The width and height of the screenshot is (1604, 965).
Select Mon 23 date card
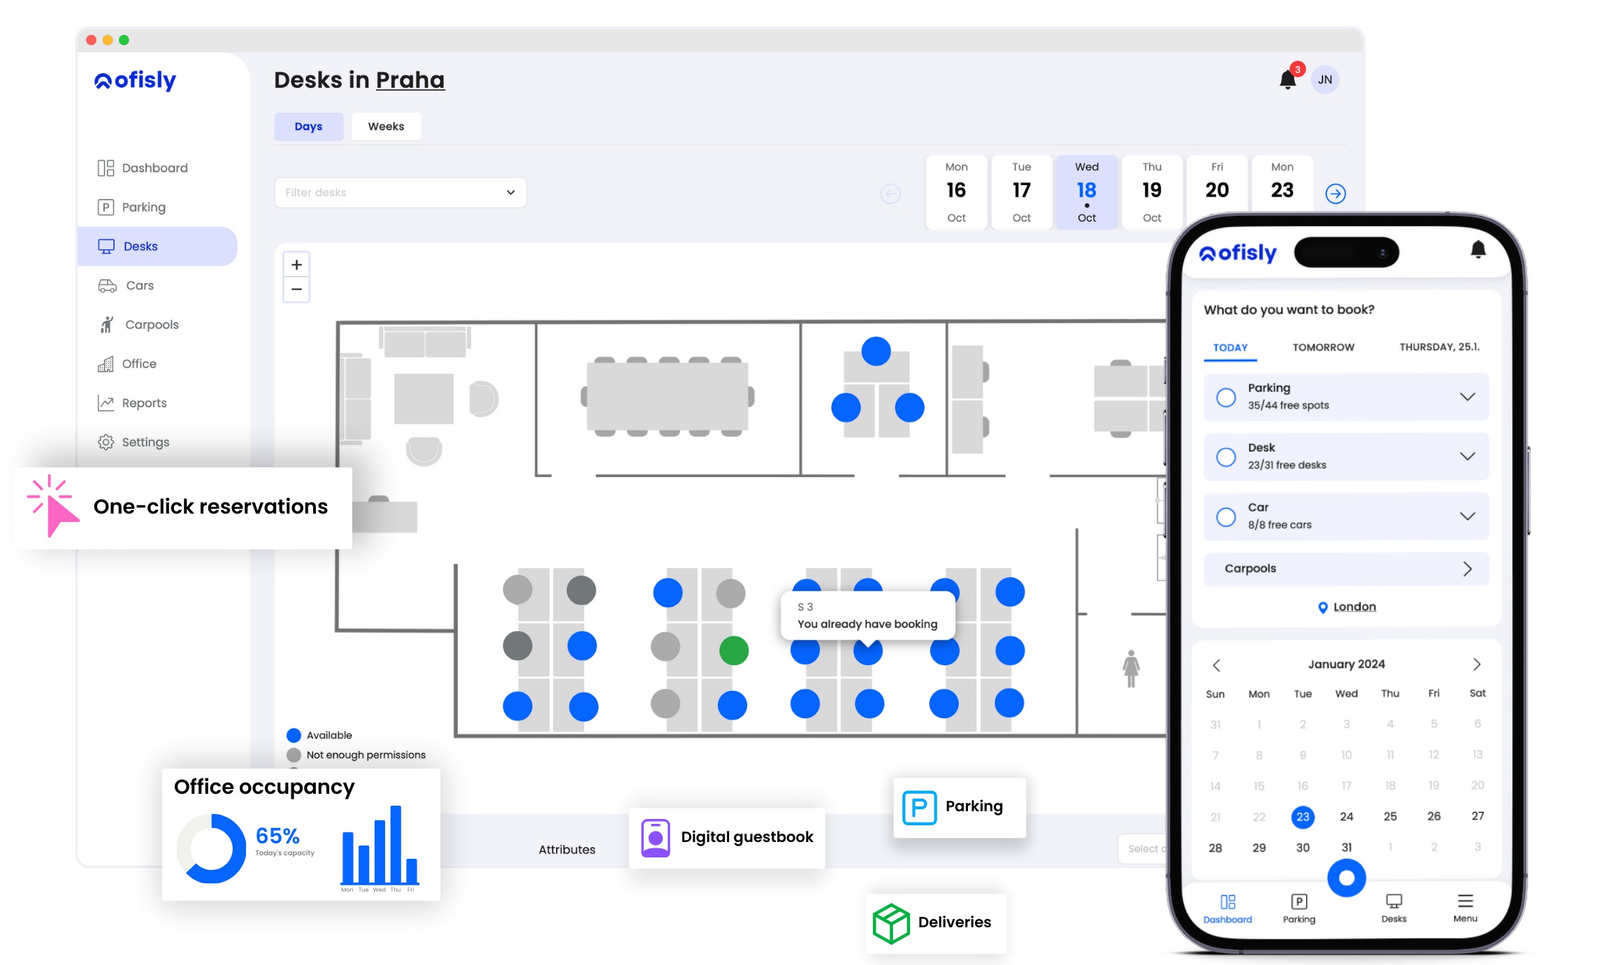(x=1282, y=185)
